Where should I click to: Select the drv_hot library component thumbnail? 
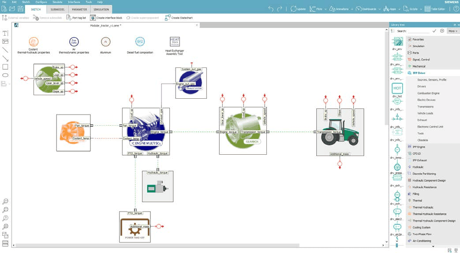[397, 89]
